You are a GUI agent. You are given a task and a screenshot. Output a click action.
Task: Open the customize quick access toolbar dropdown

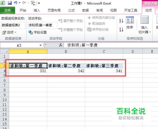click(x=39, y=3)
